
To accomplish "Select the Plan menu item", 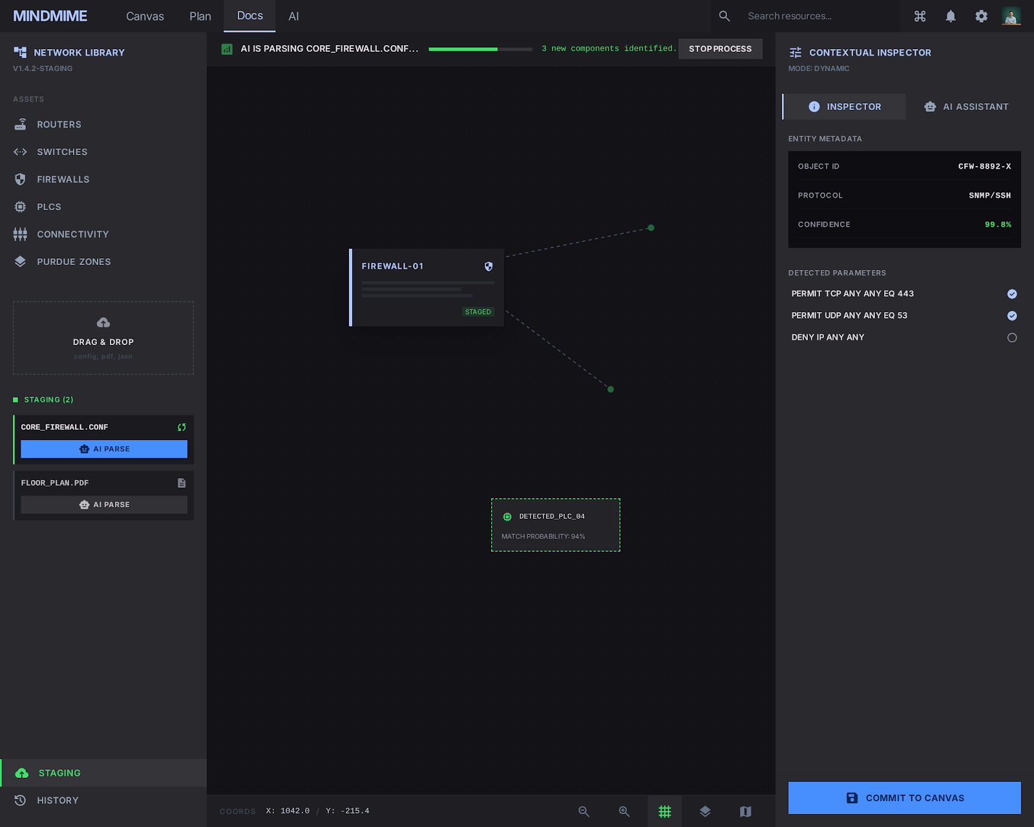I will click(200, 16).
